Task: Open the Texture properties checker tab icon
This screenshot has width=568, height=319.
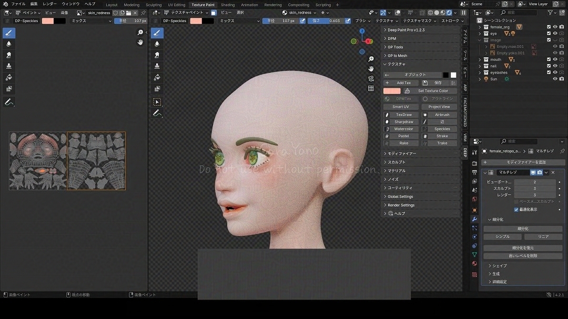Action: [x=474, y=274]
